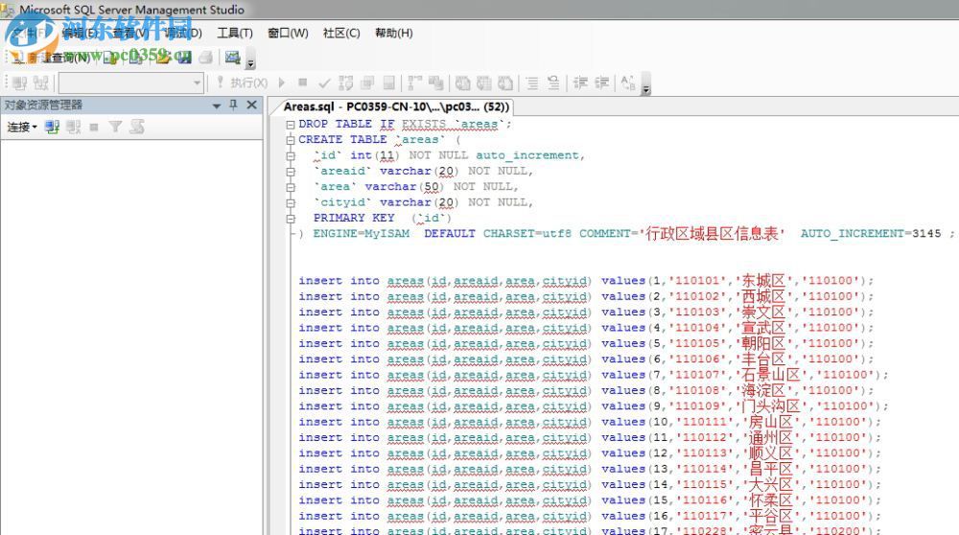This screenshot has width=959, height=535.
Task: Click outline marker beside `areaid` varchar line
Action: (x=291, y=172)
